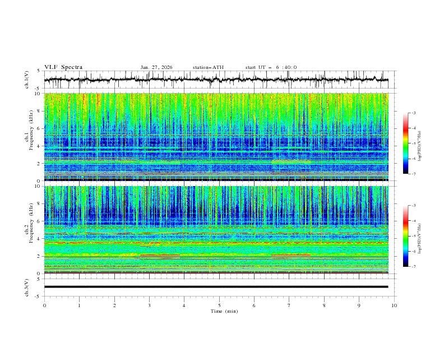Click the '7' time axis tick label

tap(289, 305)
